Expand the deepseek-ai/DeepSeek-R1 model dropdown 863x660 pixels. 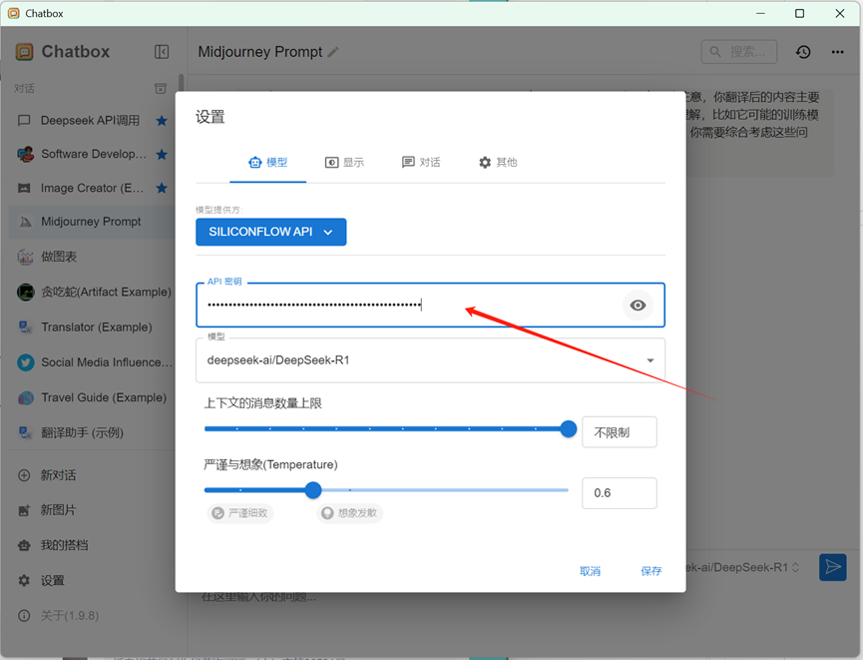pos(430,360)
